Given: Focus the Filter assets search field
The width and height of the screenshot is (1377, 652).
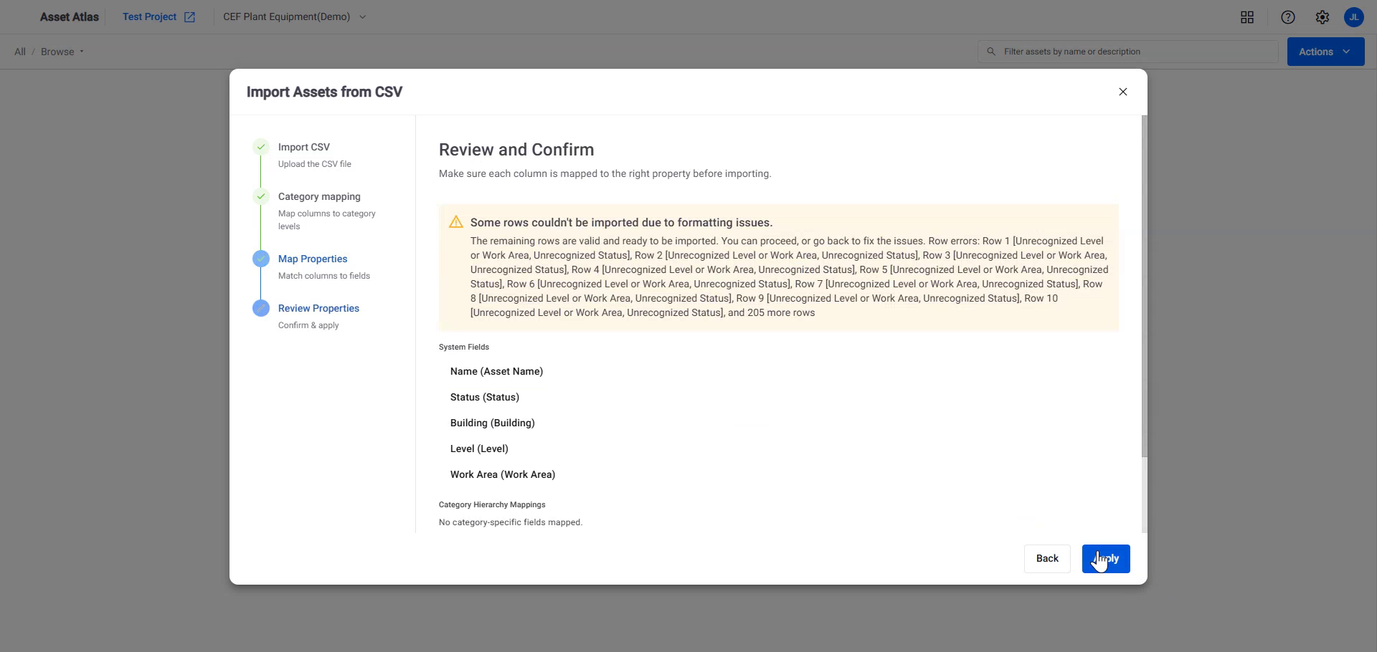Looking at the screenshot, I should coord(1128,52).
